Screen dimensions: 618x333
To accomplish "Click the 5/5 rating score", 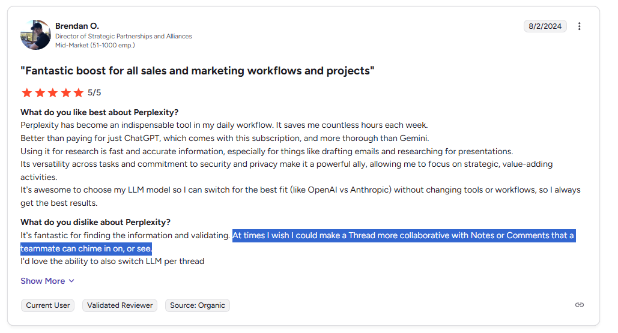I will pos(94,93).
